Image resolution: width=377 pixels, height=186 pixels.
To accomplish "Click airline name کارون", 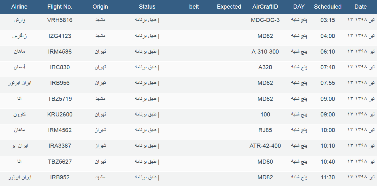I will pos(19,114).
